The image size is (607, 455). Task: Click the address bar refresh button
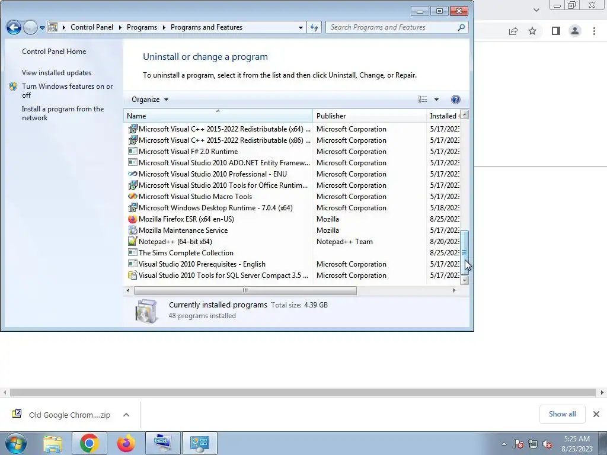(x=314, y=27)
